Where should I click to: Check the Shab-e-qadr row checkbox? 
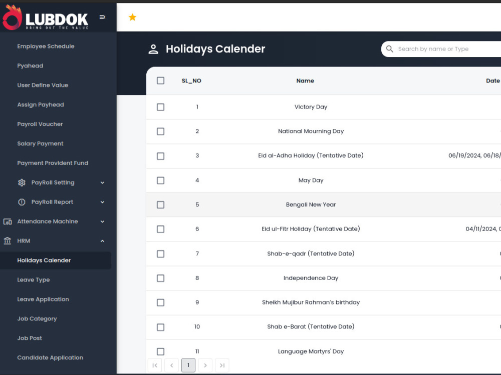(161, 254)
